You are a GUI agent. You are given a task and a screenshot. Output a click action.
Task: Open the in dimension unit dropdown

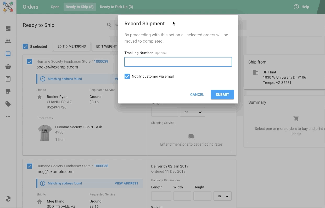[223, 196]
